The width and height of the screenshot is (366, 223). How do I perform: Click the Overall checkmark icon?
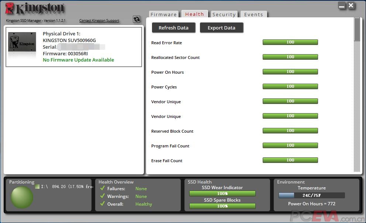pos(102,203)
